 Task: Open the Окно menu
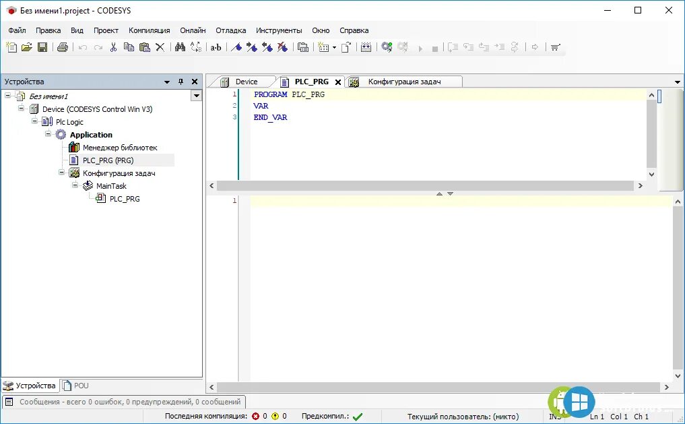click(x=321, y=30)
